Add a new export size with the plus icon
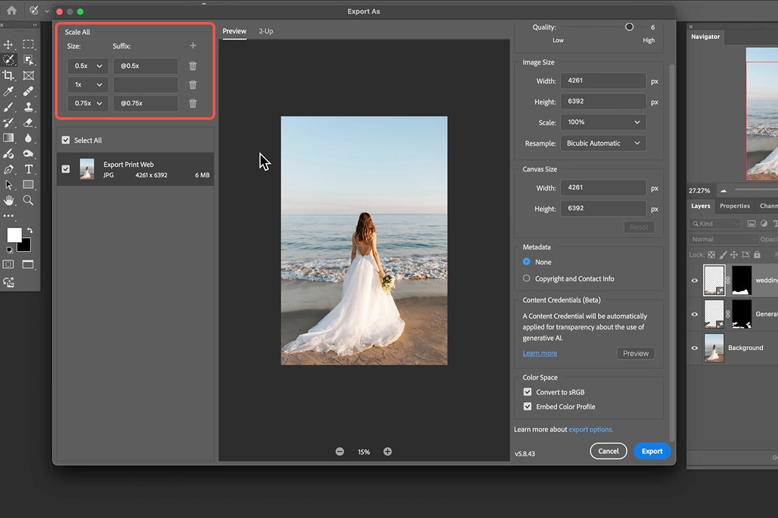 click(193, 45)
